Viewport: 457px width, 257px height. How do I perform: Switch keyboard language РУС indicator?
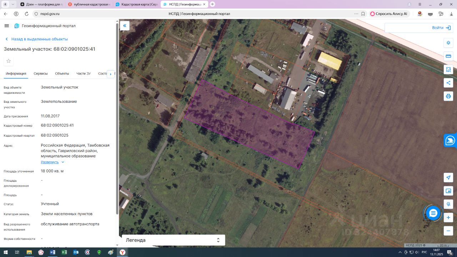424,252
